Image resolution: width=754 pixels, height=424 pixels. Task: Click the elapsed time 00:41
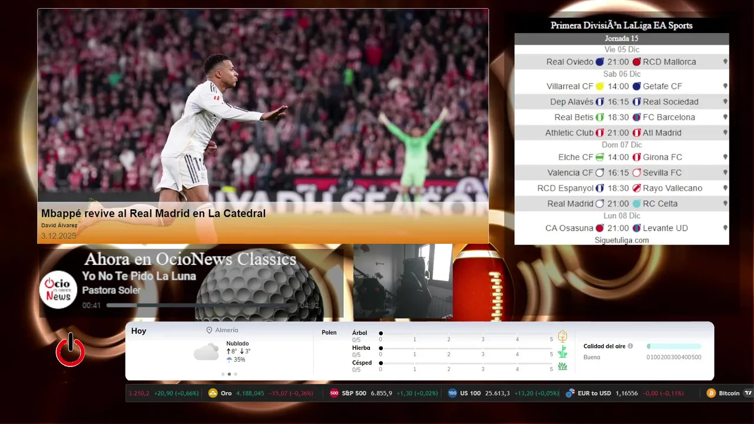(91, 306)
